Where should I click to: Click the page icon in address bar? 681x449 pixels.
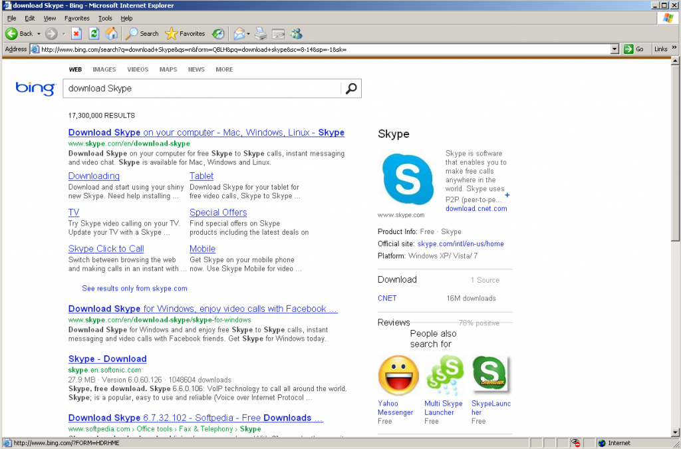35,49
